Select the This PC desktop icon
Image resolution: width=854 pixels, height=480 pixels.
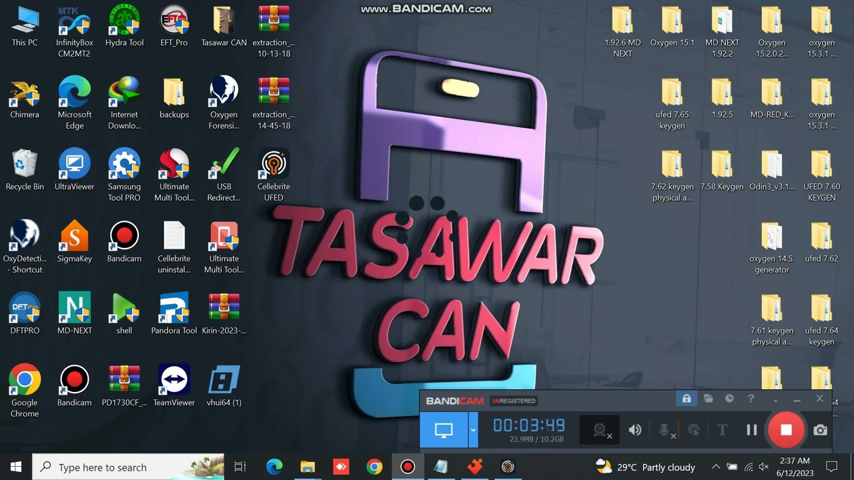point(25,27)
